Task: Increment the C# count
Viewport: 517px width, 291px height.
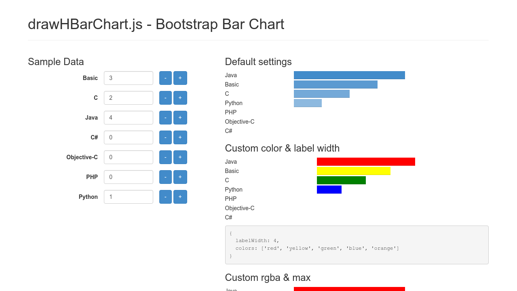Action: (x=180, y=137)
